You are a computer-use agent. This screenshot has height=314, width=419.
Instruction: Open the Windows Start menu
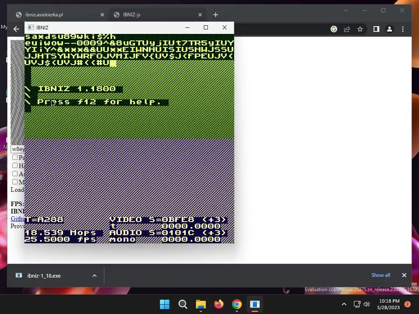pos(164,304)
